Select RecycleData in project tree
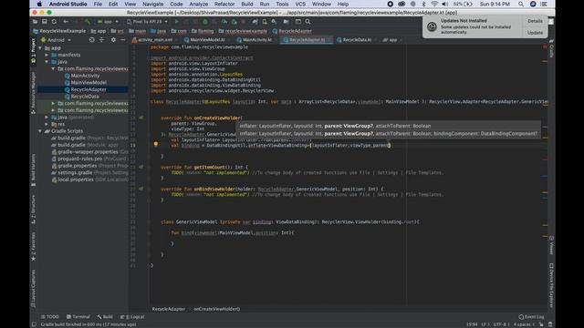This screenshot has width=584, height=328. (85, 97)
